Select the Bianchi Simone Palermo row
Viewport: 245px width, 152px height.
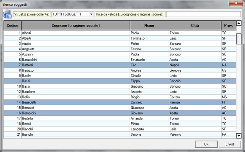120,134
